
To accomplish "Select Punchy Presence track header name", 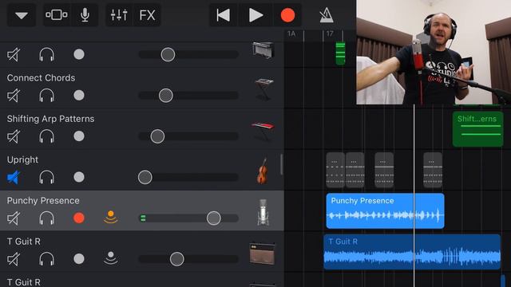I will (x=43, y=201).
